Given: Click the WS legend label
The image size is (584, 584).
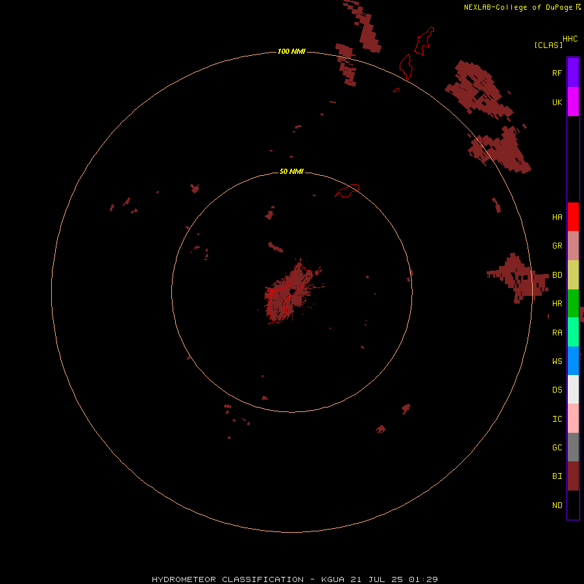Looking at the screenshot, I should [x=557, y=361].
